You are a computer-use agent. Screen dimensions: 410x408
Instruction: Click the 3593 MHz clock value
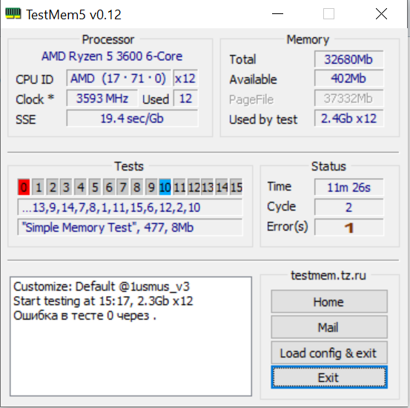tap(102, 99)
